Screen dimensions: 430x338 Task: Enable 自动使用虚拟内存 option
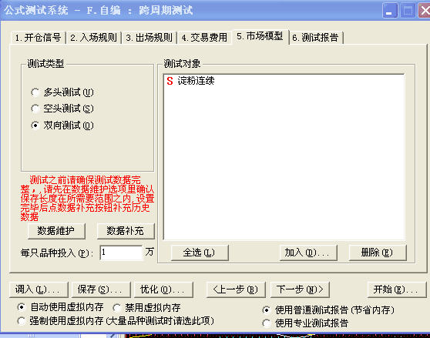click(60, 307)
